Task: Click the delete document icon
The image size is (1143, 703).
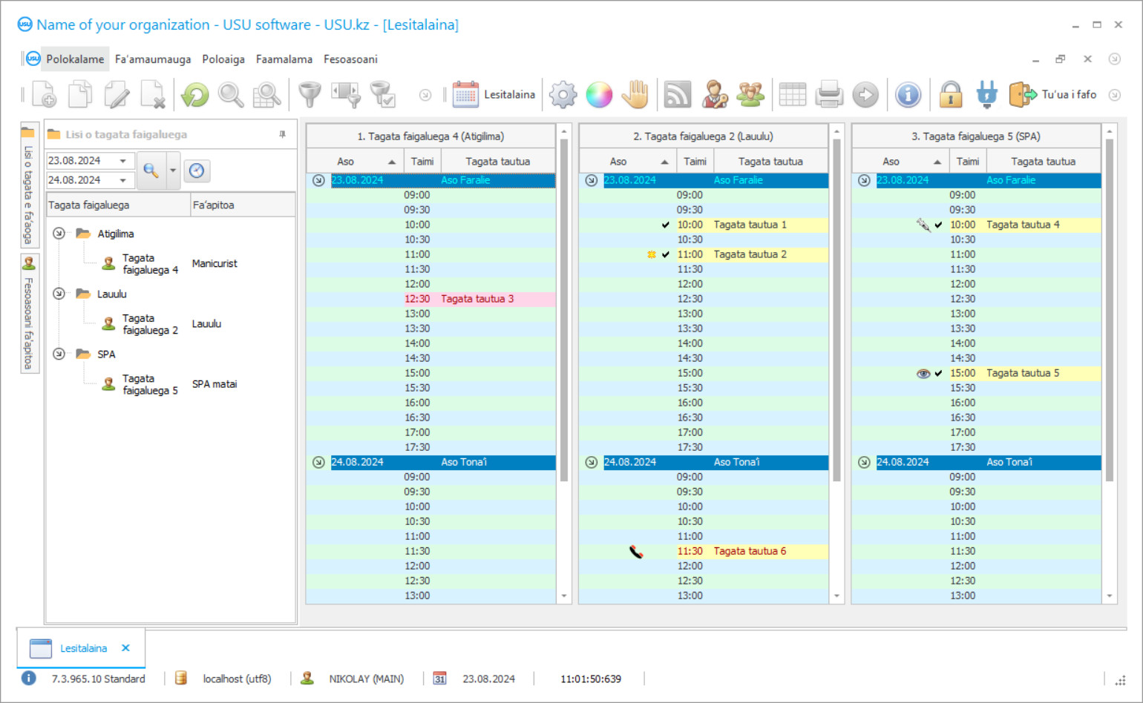Action: pyautogui.click(x=153, y=95)
